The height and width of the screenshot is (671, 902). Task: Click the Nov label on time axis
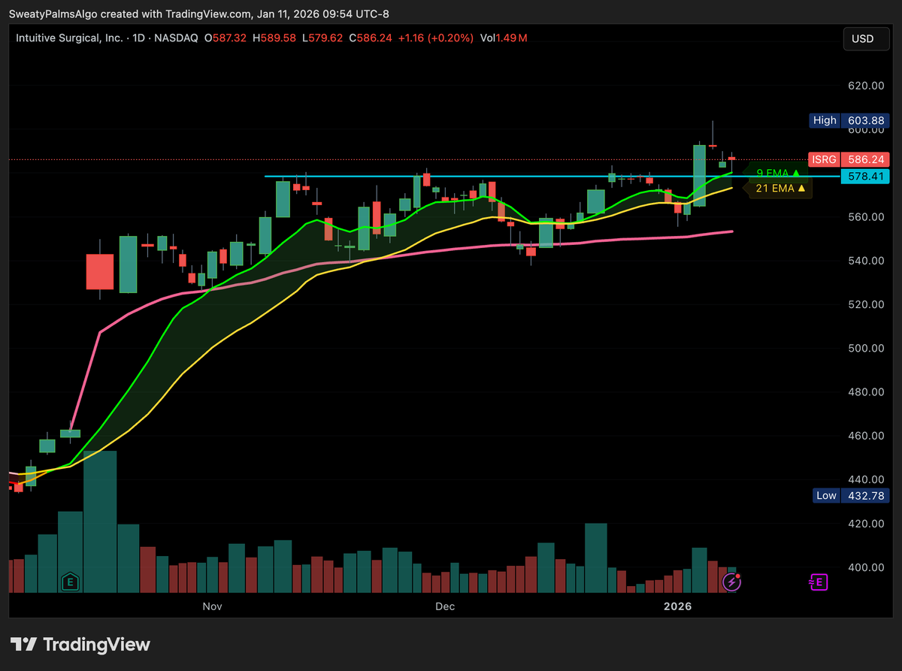212,606
